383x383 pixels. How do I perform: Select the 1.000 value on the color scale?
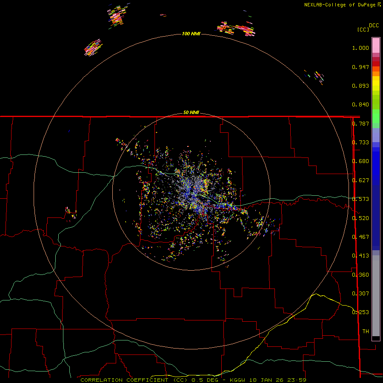click(x=360, y=48)
